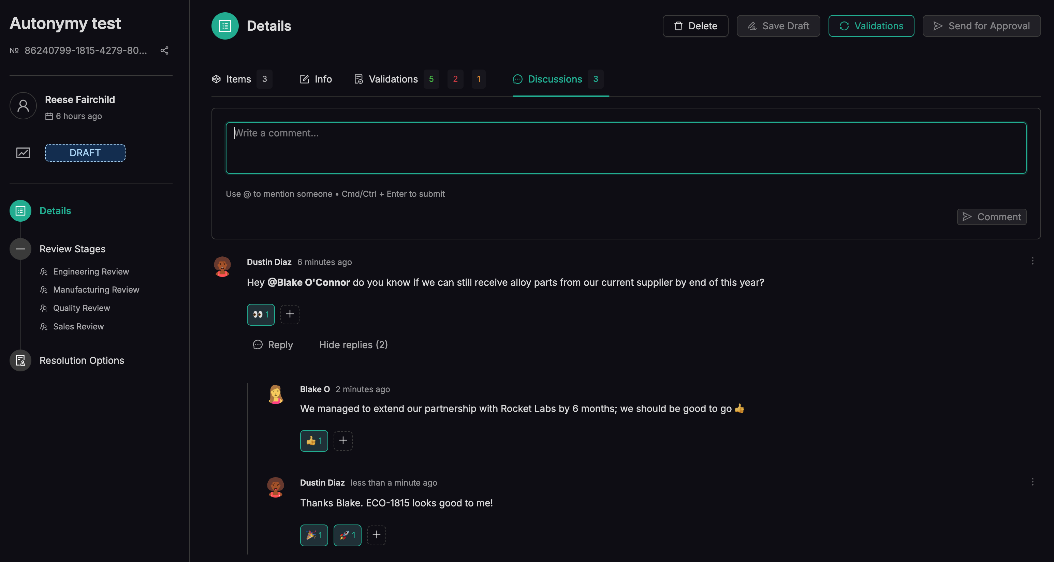Toggle the eyes emoji reaction

pyautogui.click(x=261, y=314)
